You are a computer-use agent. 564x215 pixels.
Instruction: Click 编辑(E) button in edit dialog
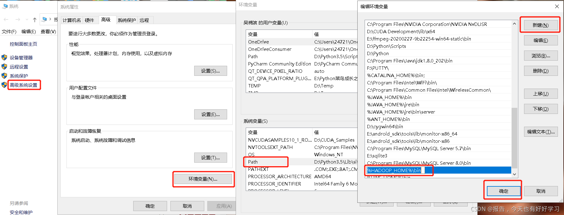coord(541,40)
